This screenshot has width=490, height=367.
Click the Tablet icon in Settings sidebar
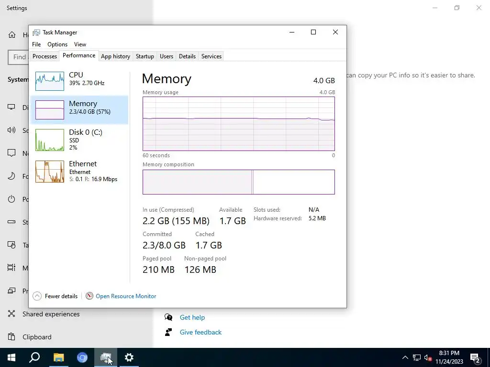[11, 245]
